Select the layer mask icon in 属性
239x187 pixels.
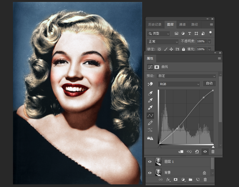pyautogui.click(x=157, y=67)
